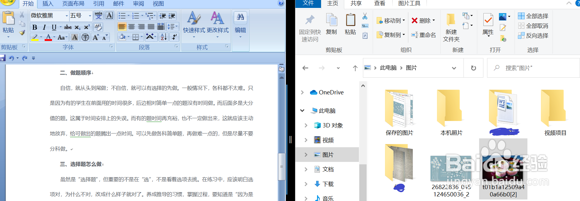Click Explorer's paste shortcut icon
The image size is (580, 201).
pyautogui.click(x=365, y=36)
